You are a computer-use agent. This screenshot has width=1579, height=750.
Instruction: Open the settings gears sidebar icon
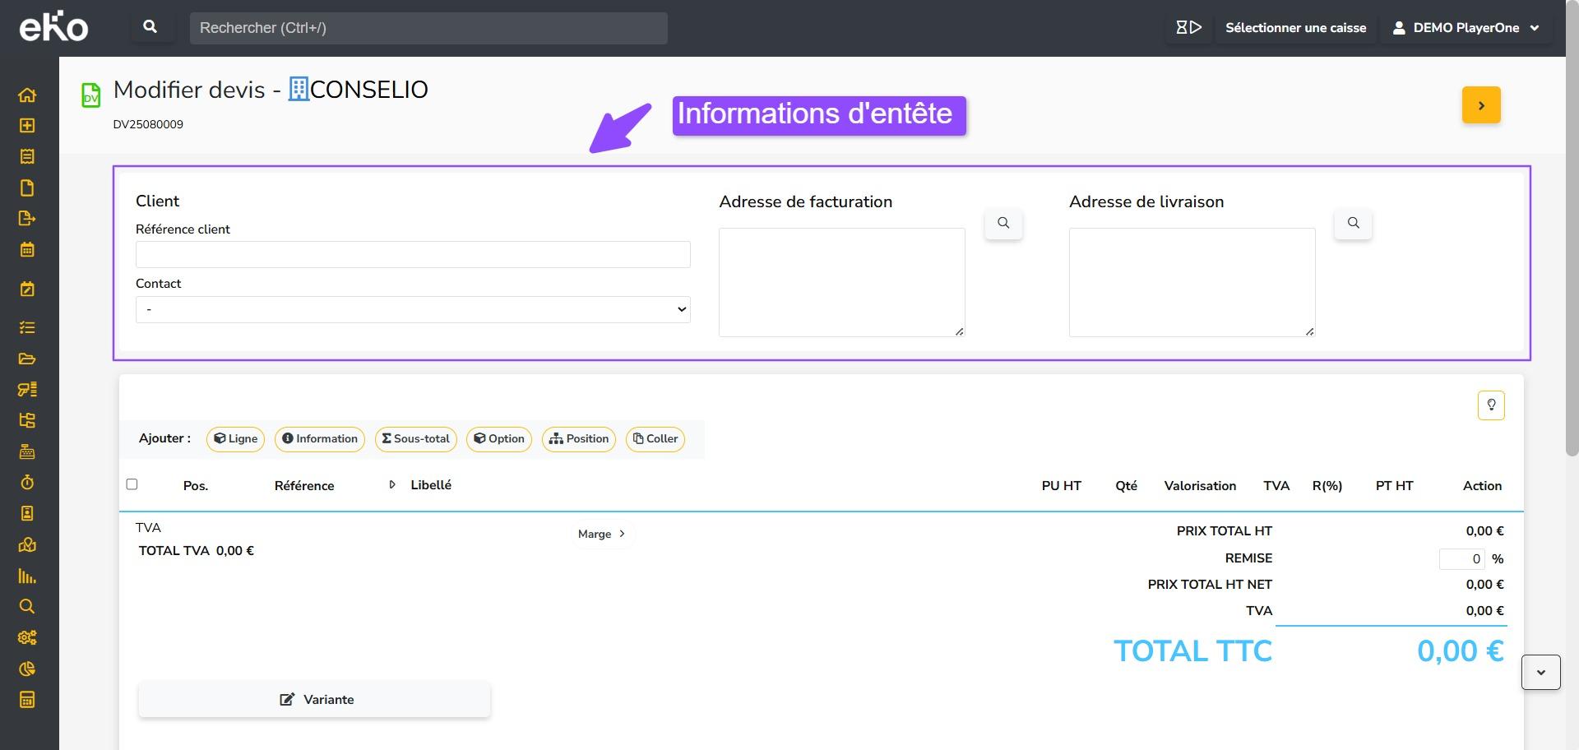(x=27, y=637)
